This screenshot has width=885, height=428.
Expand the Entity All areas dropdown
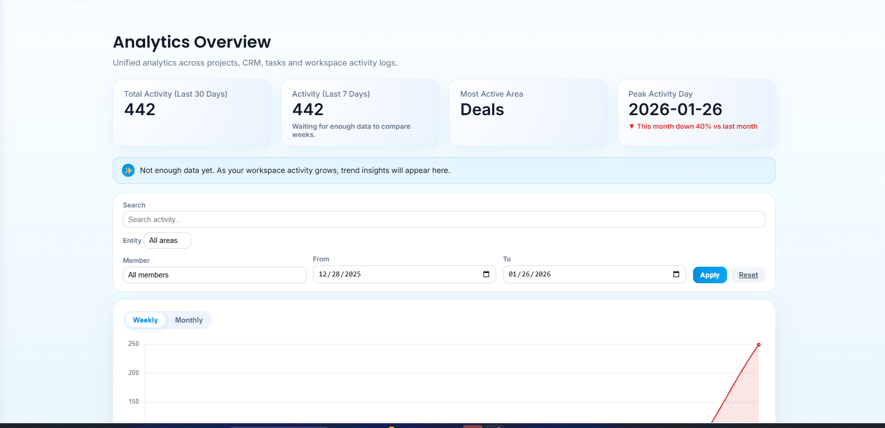coord(167,240)
